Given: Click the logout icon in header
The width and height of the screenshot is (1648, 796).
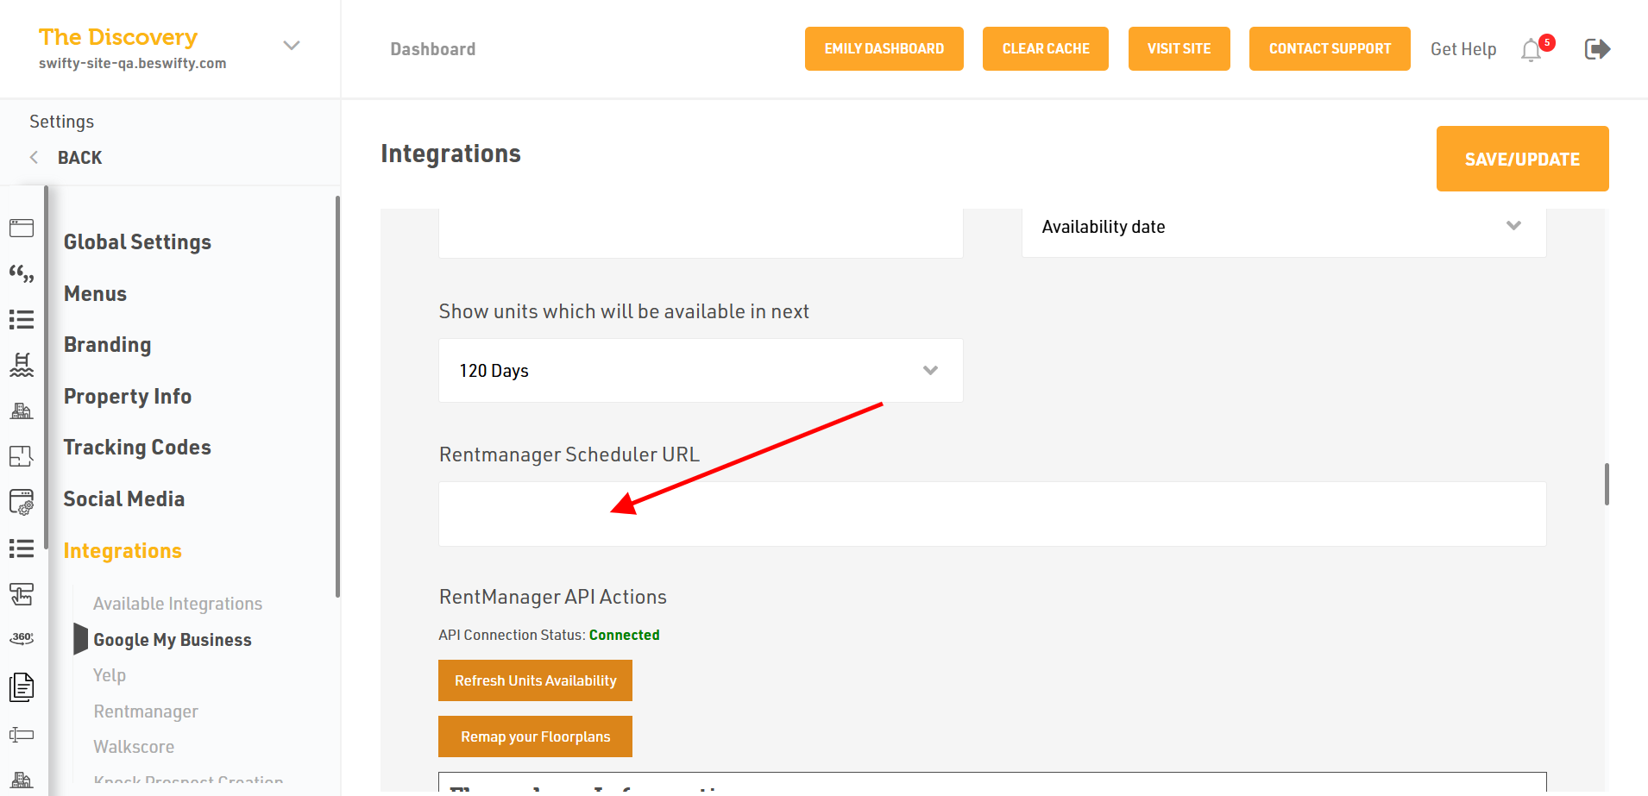Looking at the screenshot, I should [x=1597, y=49].
